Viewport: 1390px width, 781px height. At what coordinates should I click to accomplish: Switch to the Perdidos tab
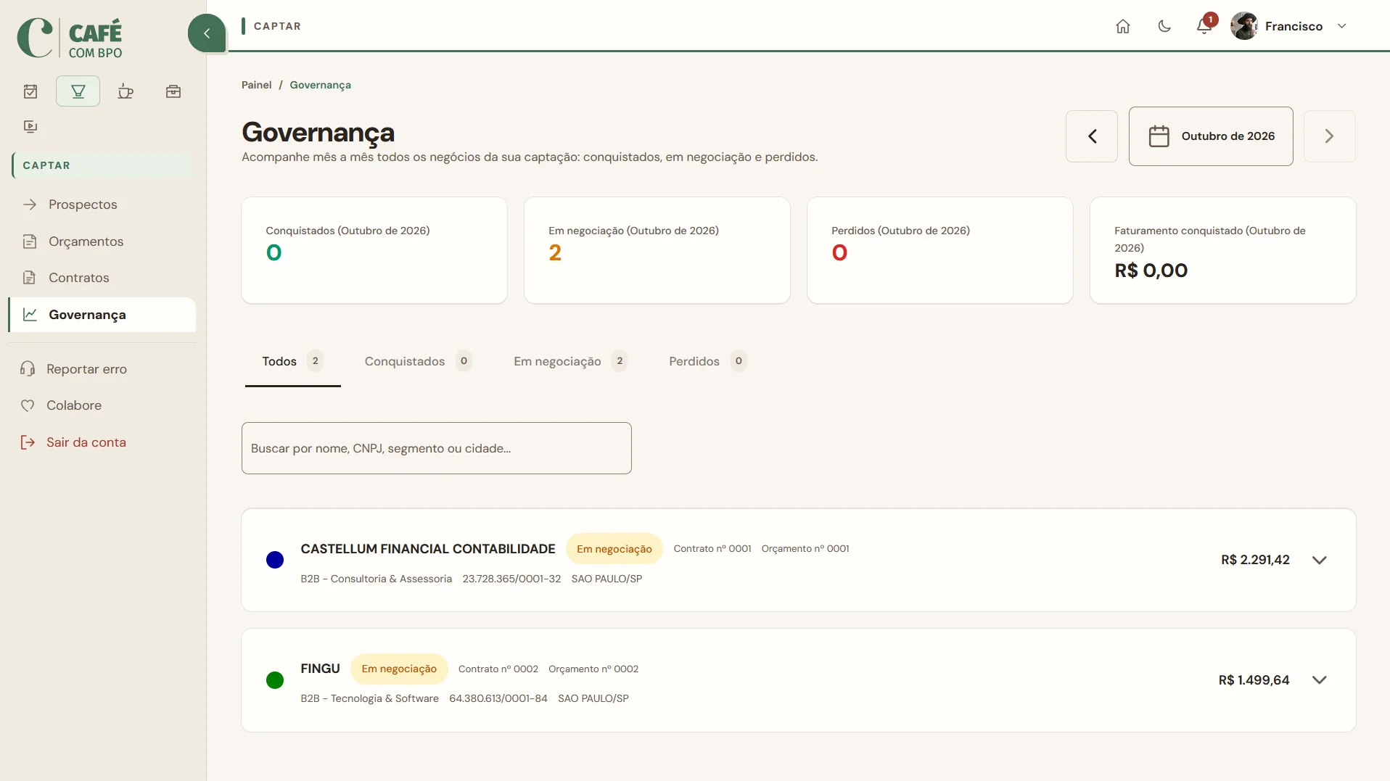[x=707, y=361]
